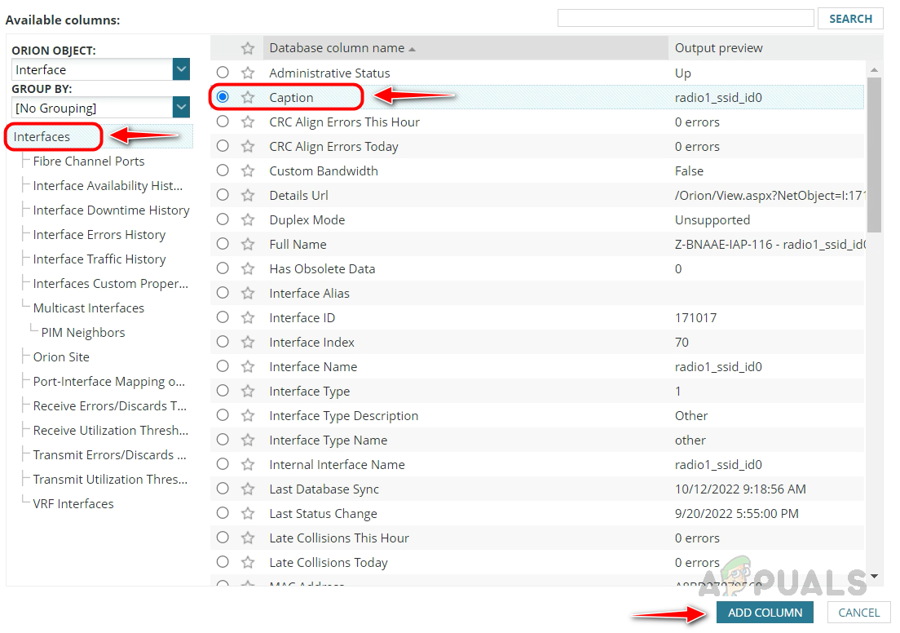Star the Caption column as favorite
Screen dimensions: 900x633
[x=247, y=98]
